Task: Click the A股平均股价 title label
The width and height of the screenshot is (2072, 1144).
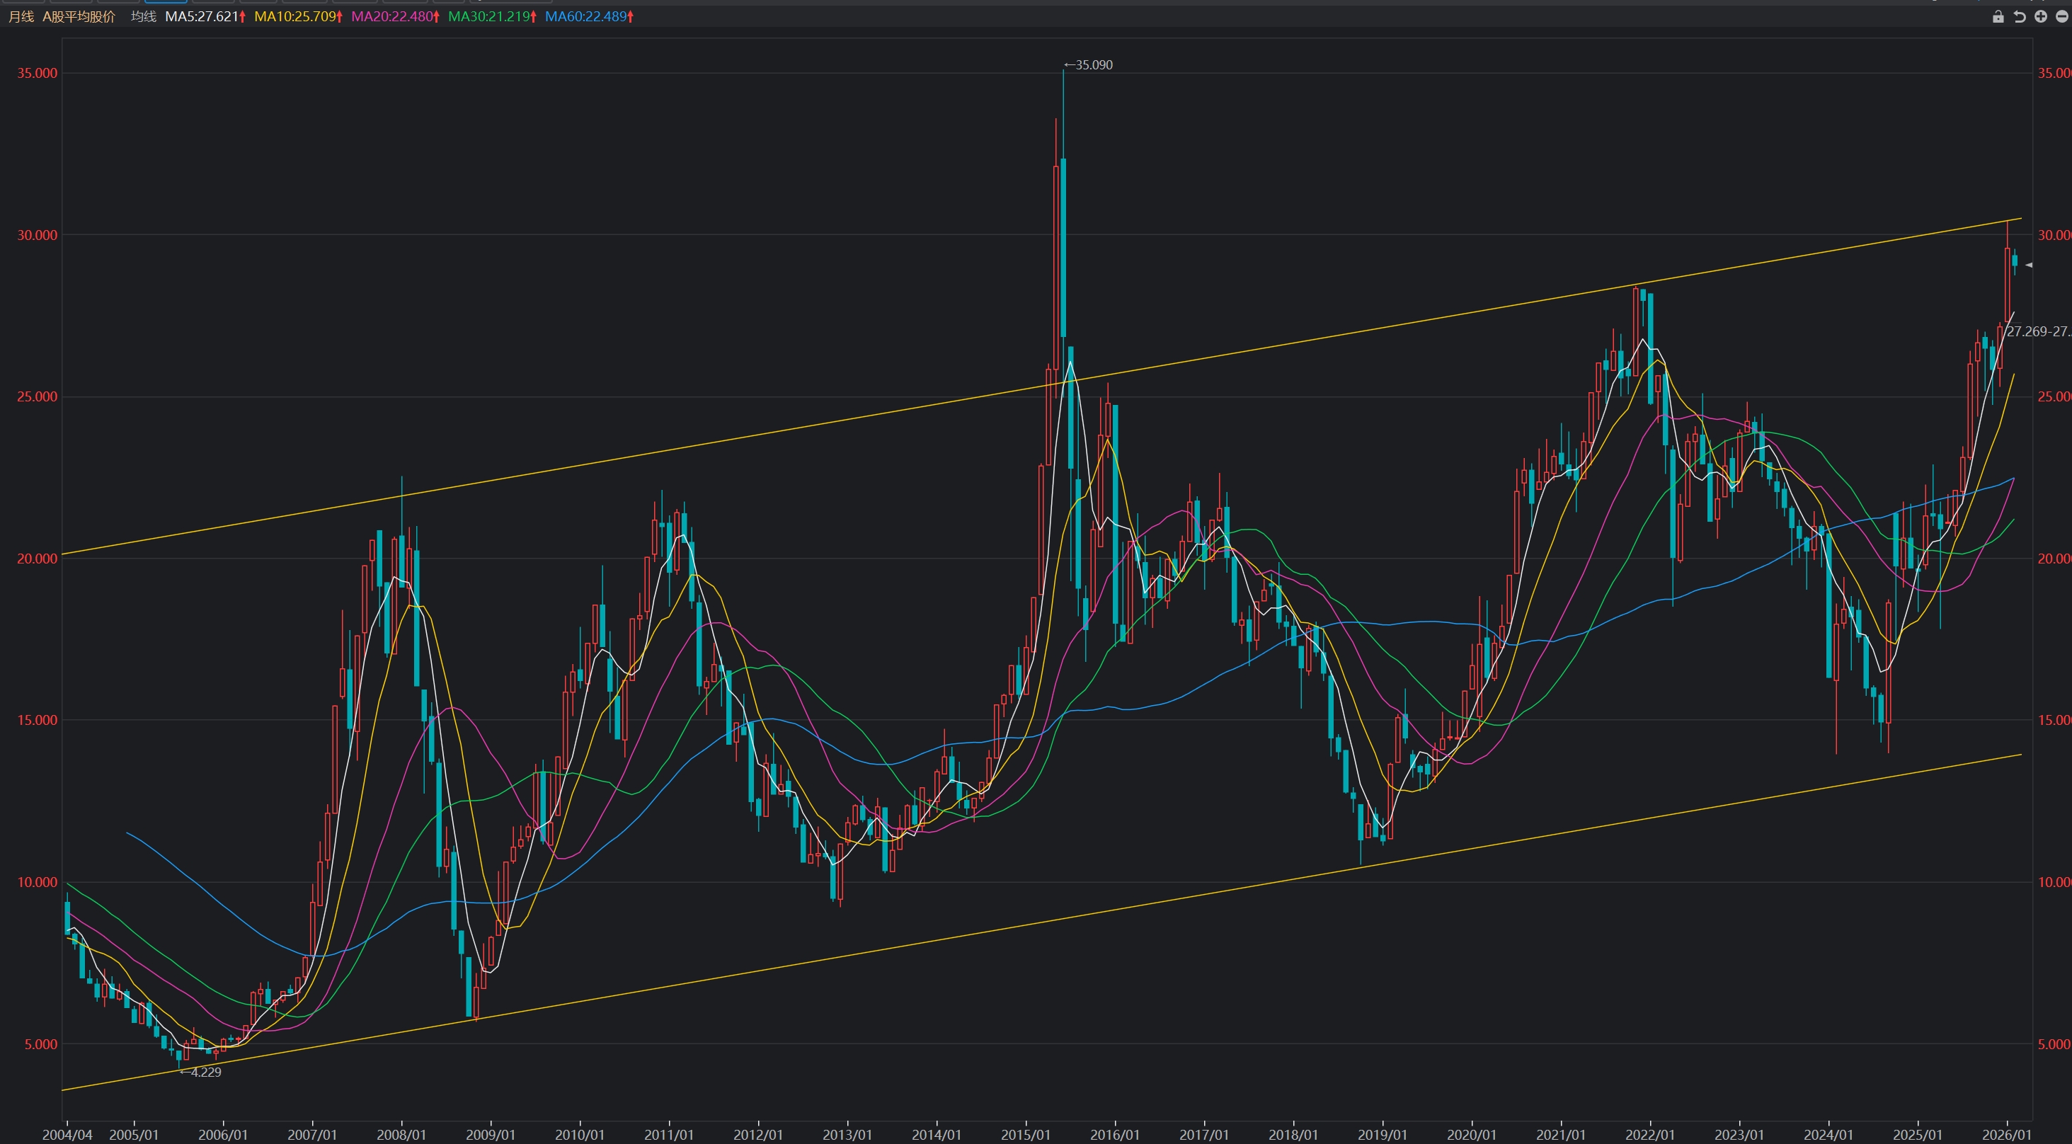Action: pyautogui.click(x=79, y=17)
